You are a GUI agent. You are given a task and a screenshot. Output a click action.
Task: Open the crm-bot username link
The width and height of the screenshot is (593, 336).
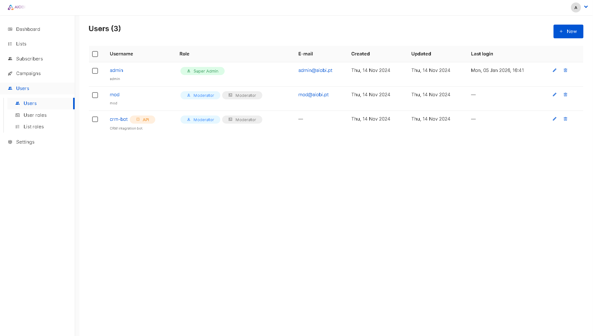click(x=119, y=119)
